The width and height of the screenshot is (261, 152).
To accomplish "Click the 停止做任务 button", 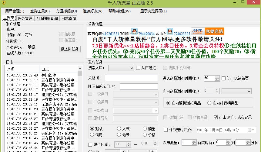I will coord(70,49).
